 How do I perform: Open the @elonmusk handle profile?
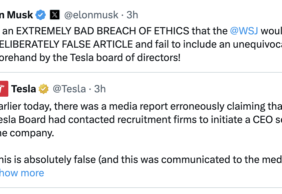coord(91,15)
